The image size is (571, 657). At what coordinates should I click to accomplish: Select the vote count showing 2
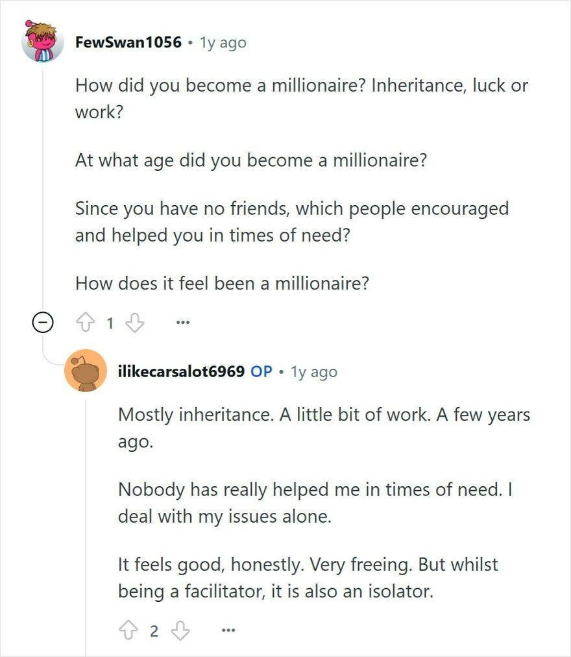[x=153, y=630]
